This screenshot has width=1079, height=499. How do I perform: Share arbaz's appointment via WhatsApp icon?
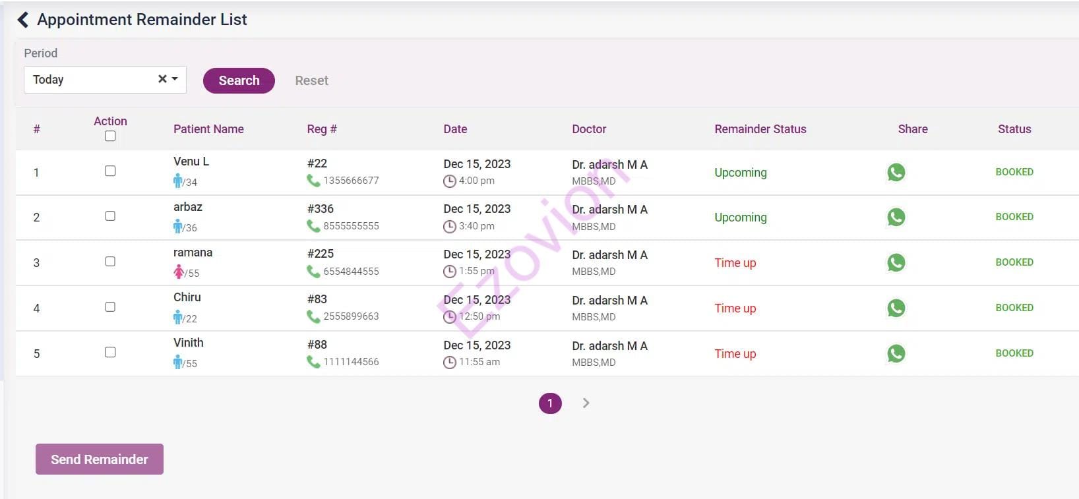pyautogui.click(x=896, y=217)
